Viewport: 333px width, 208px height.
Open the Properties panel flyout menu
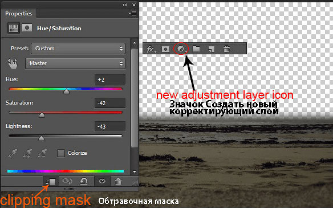point(132,14)
